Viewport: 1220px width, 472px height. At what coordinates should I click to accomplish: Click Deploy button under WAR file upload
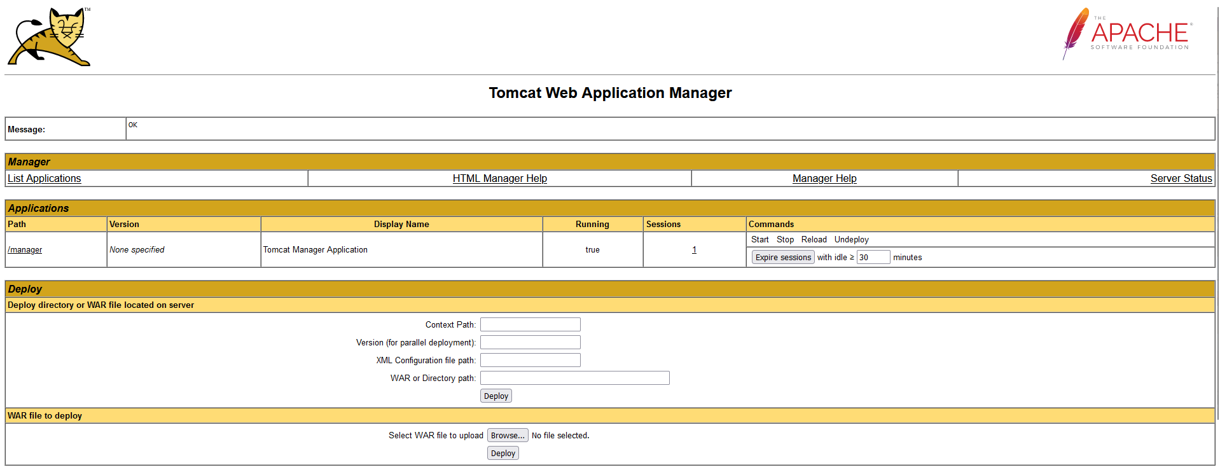(x=503, y=453)
